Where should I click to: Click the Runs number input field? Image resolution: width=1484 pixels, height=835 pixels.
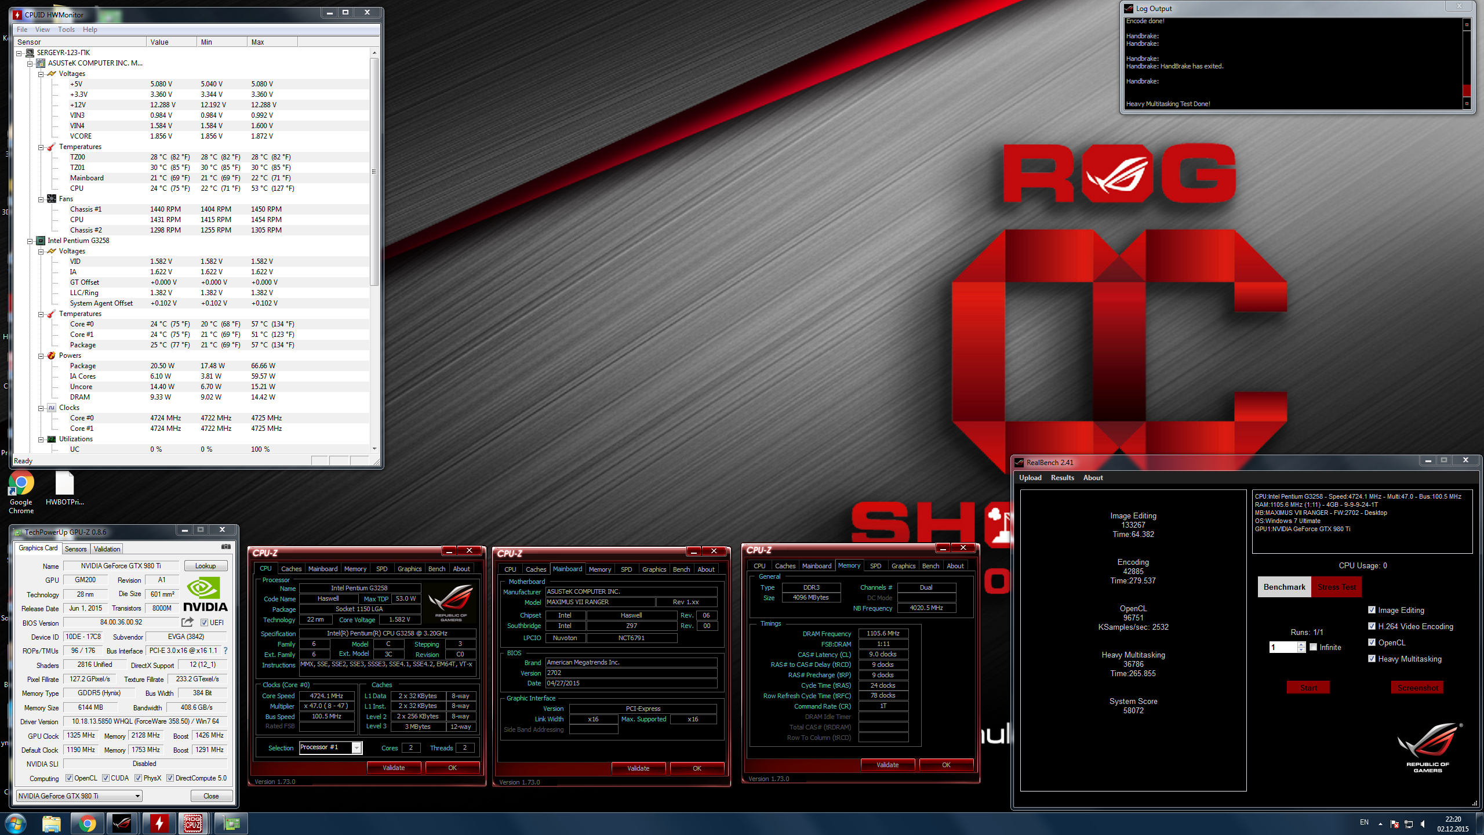(x=1283, y=647)
